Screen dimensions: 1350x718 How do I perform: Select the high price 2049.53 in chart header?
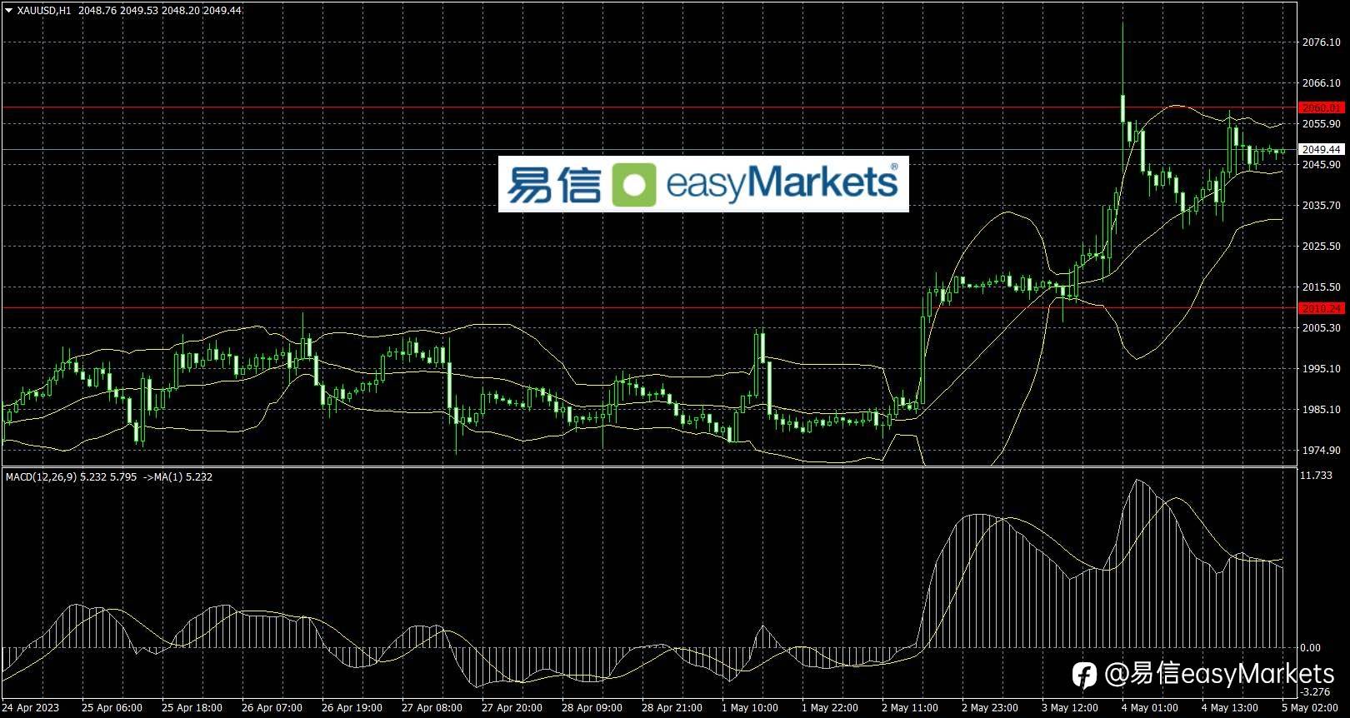point(139,11)
